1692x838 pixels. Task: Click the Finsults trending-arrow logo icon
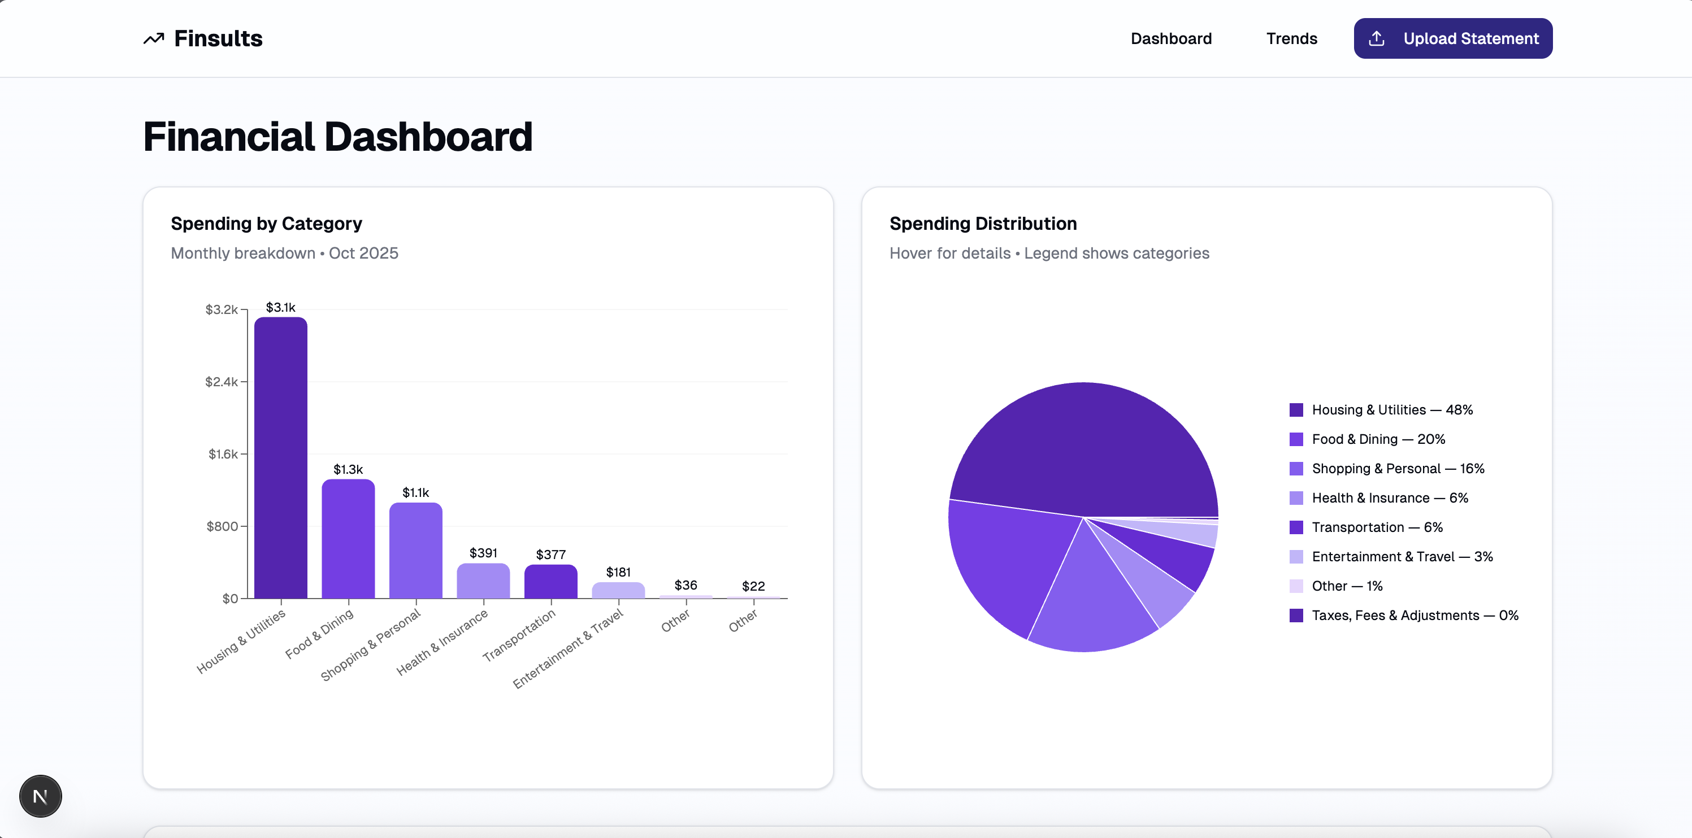[154, 39]
